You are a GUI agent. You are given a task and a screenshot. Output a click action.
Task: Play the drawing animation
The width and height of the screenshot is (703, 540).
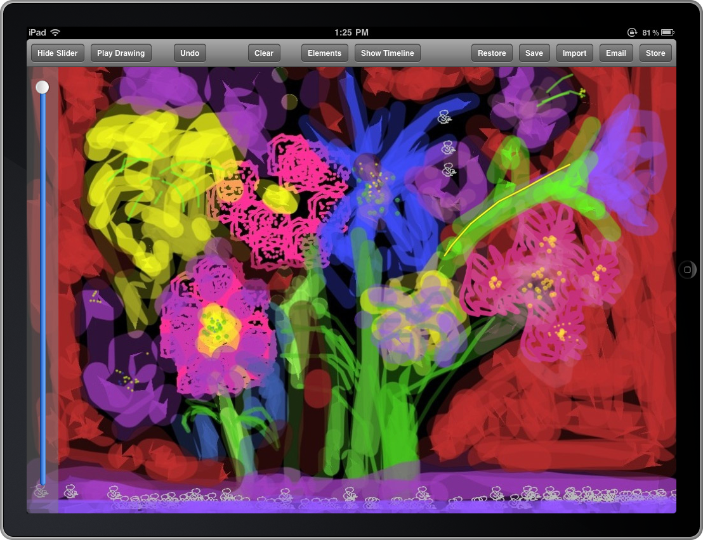121,53
